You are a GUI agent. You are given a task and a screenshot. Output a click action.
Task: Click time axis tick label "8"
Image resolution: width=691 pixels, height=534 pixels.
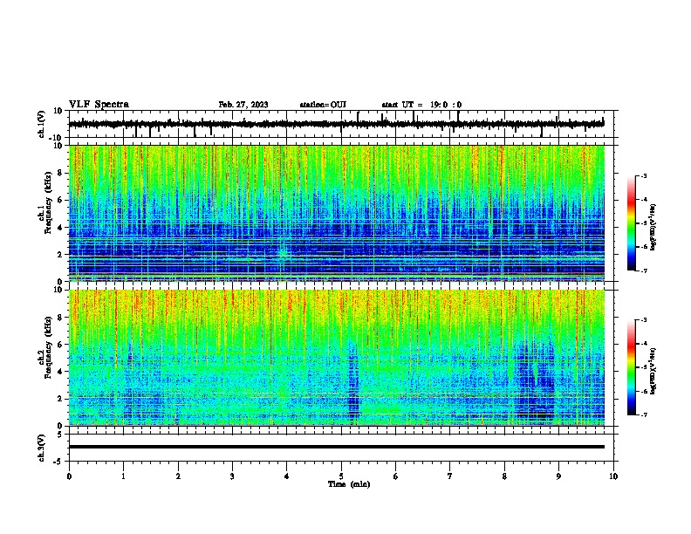(x=504, y=476)
